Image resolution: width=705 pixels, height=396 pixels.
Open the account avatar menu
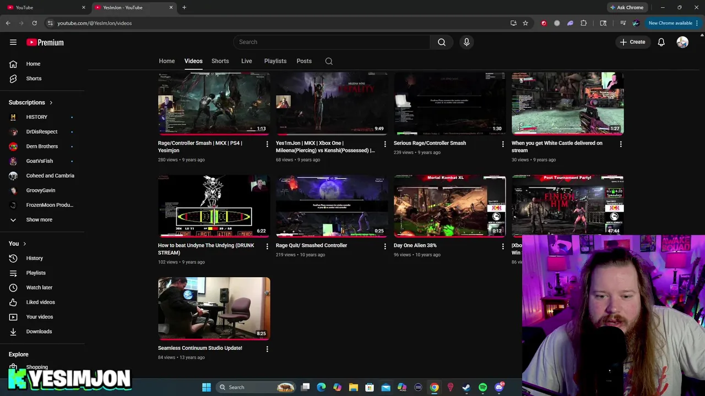682,42
